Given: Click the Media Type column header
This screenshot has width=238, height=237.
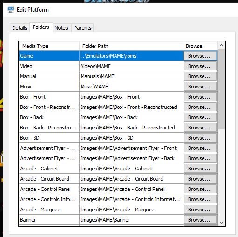Looking at the screenshot, I should coord(49,46).
